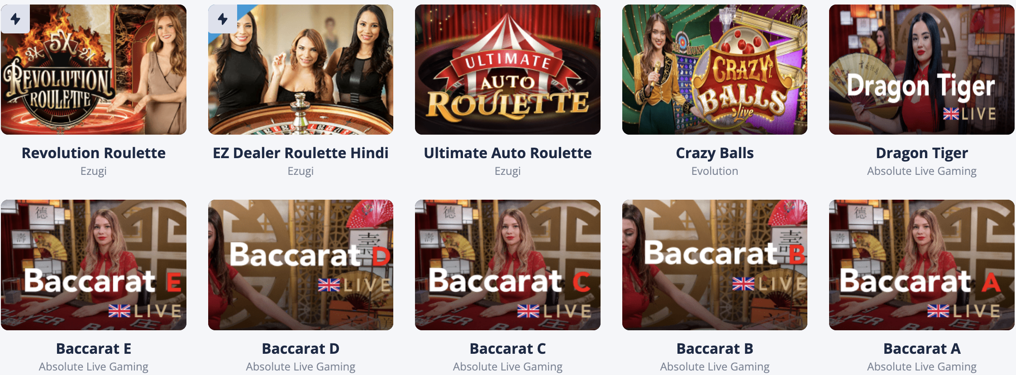Viewport: 1016px width, 375px height.
Task: Click the Baccarat C title link
Action: pyautogui.click(x=508, y=349)
